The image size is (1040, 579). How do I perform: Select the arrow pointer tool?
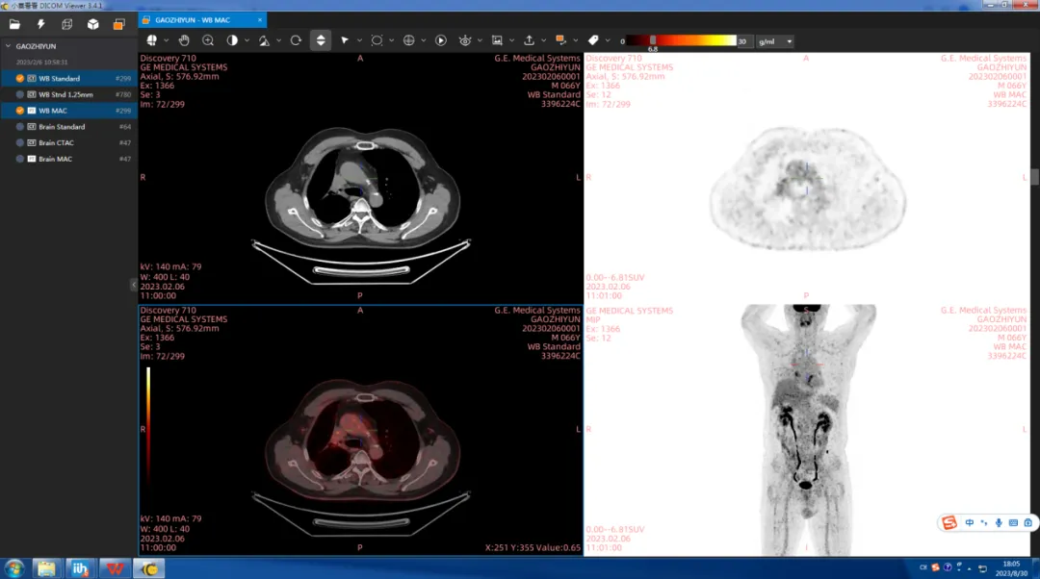345,40
